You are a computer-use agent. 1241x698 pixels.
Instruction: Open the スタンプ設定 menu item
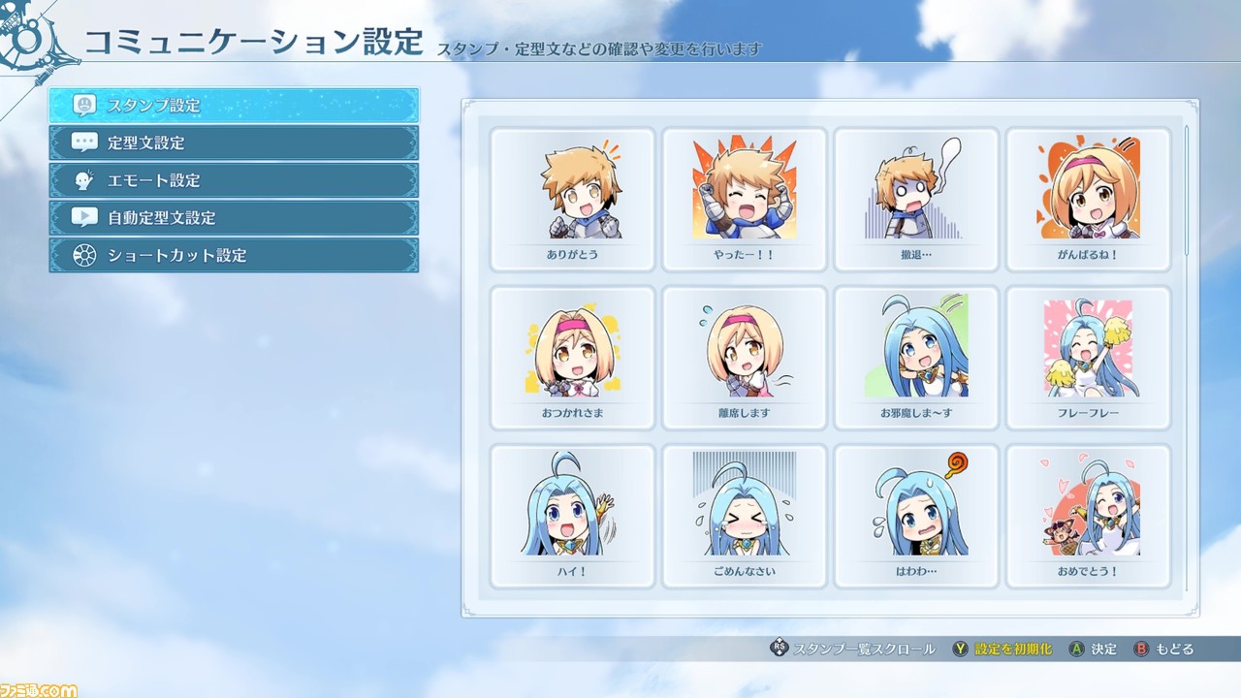click(235, 105)
